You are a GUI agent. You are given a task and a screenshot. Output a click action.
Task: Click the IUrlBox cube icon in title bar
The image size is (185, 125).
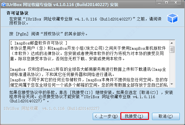point(3,4)
